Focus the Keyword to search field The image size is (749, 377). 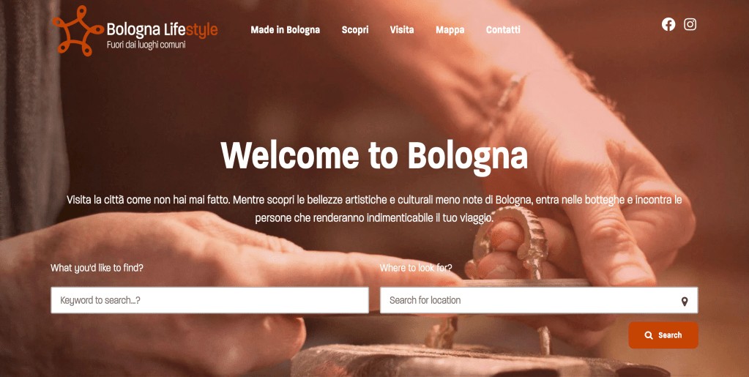pos(209,301)
